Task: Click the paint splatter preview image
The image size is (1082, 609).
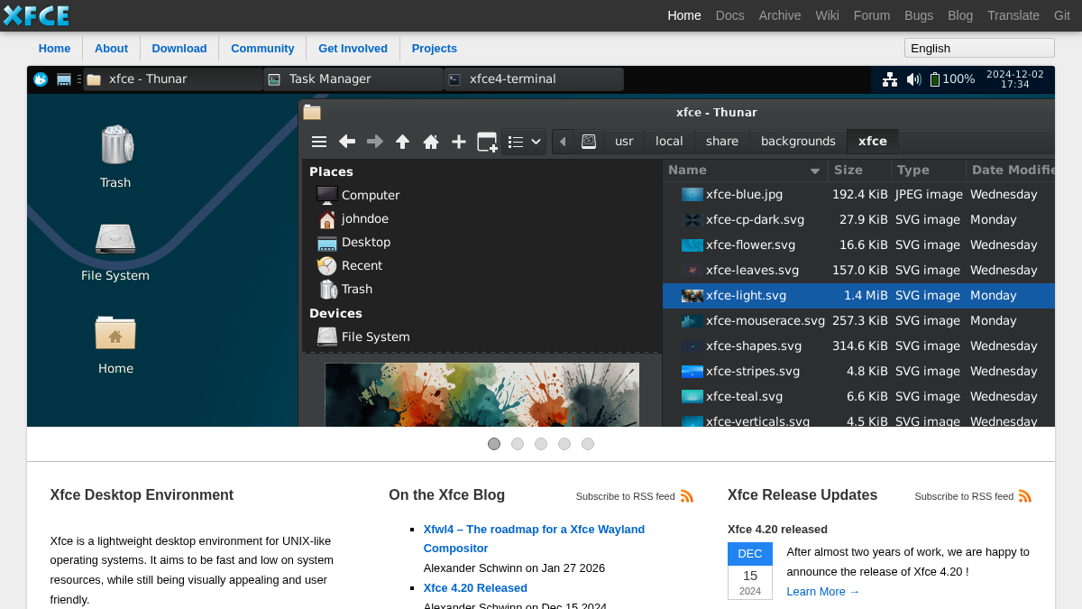Action: tap(482, 394)
